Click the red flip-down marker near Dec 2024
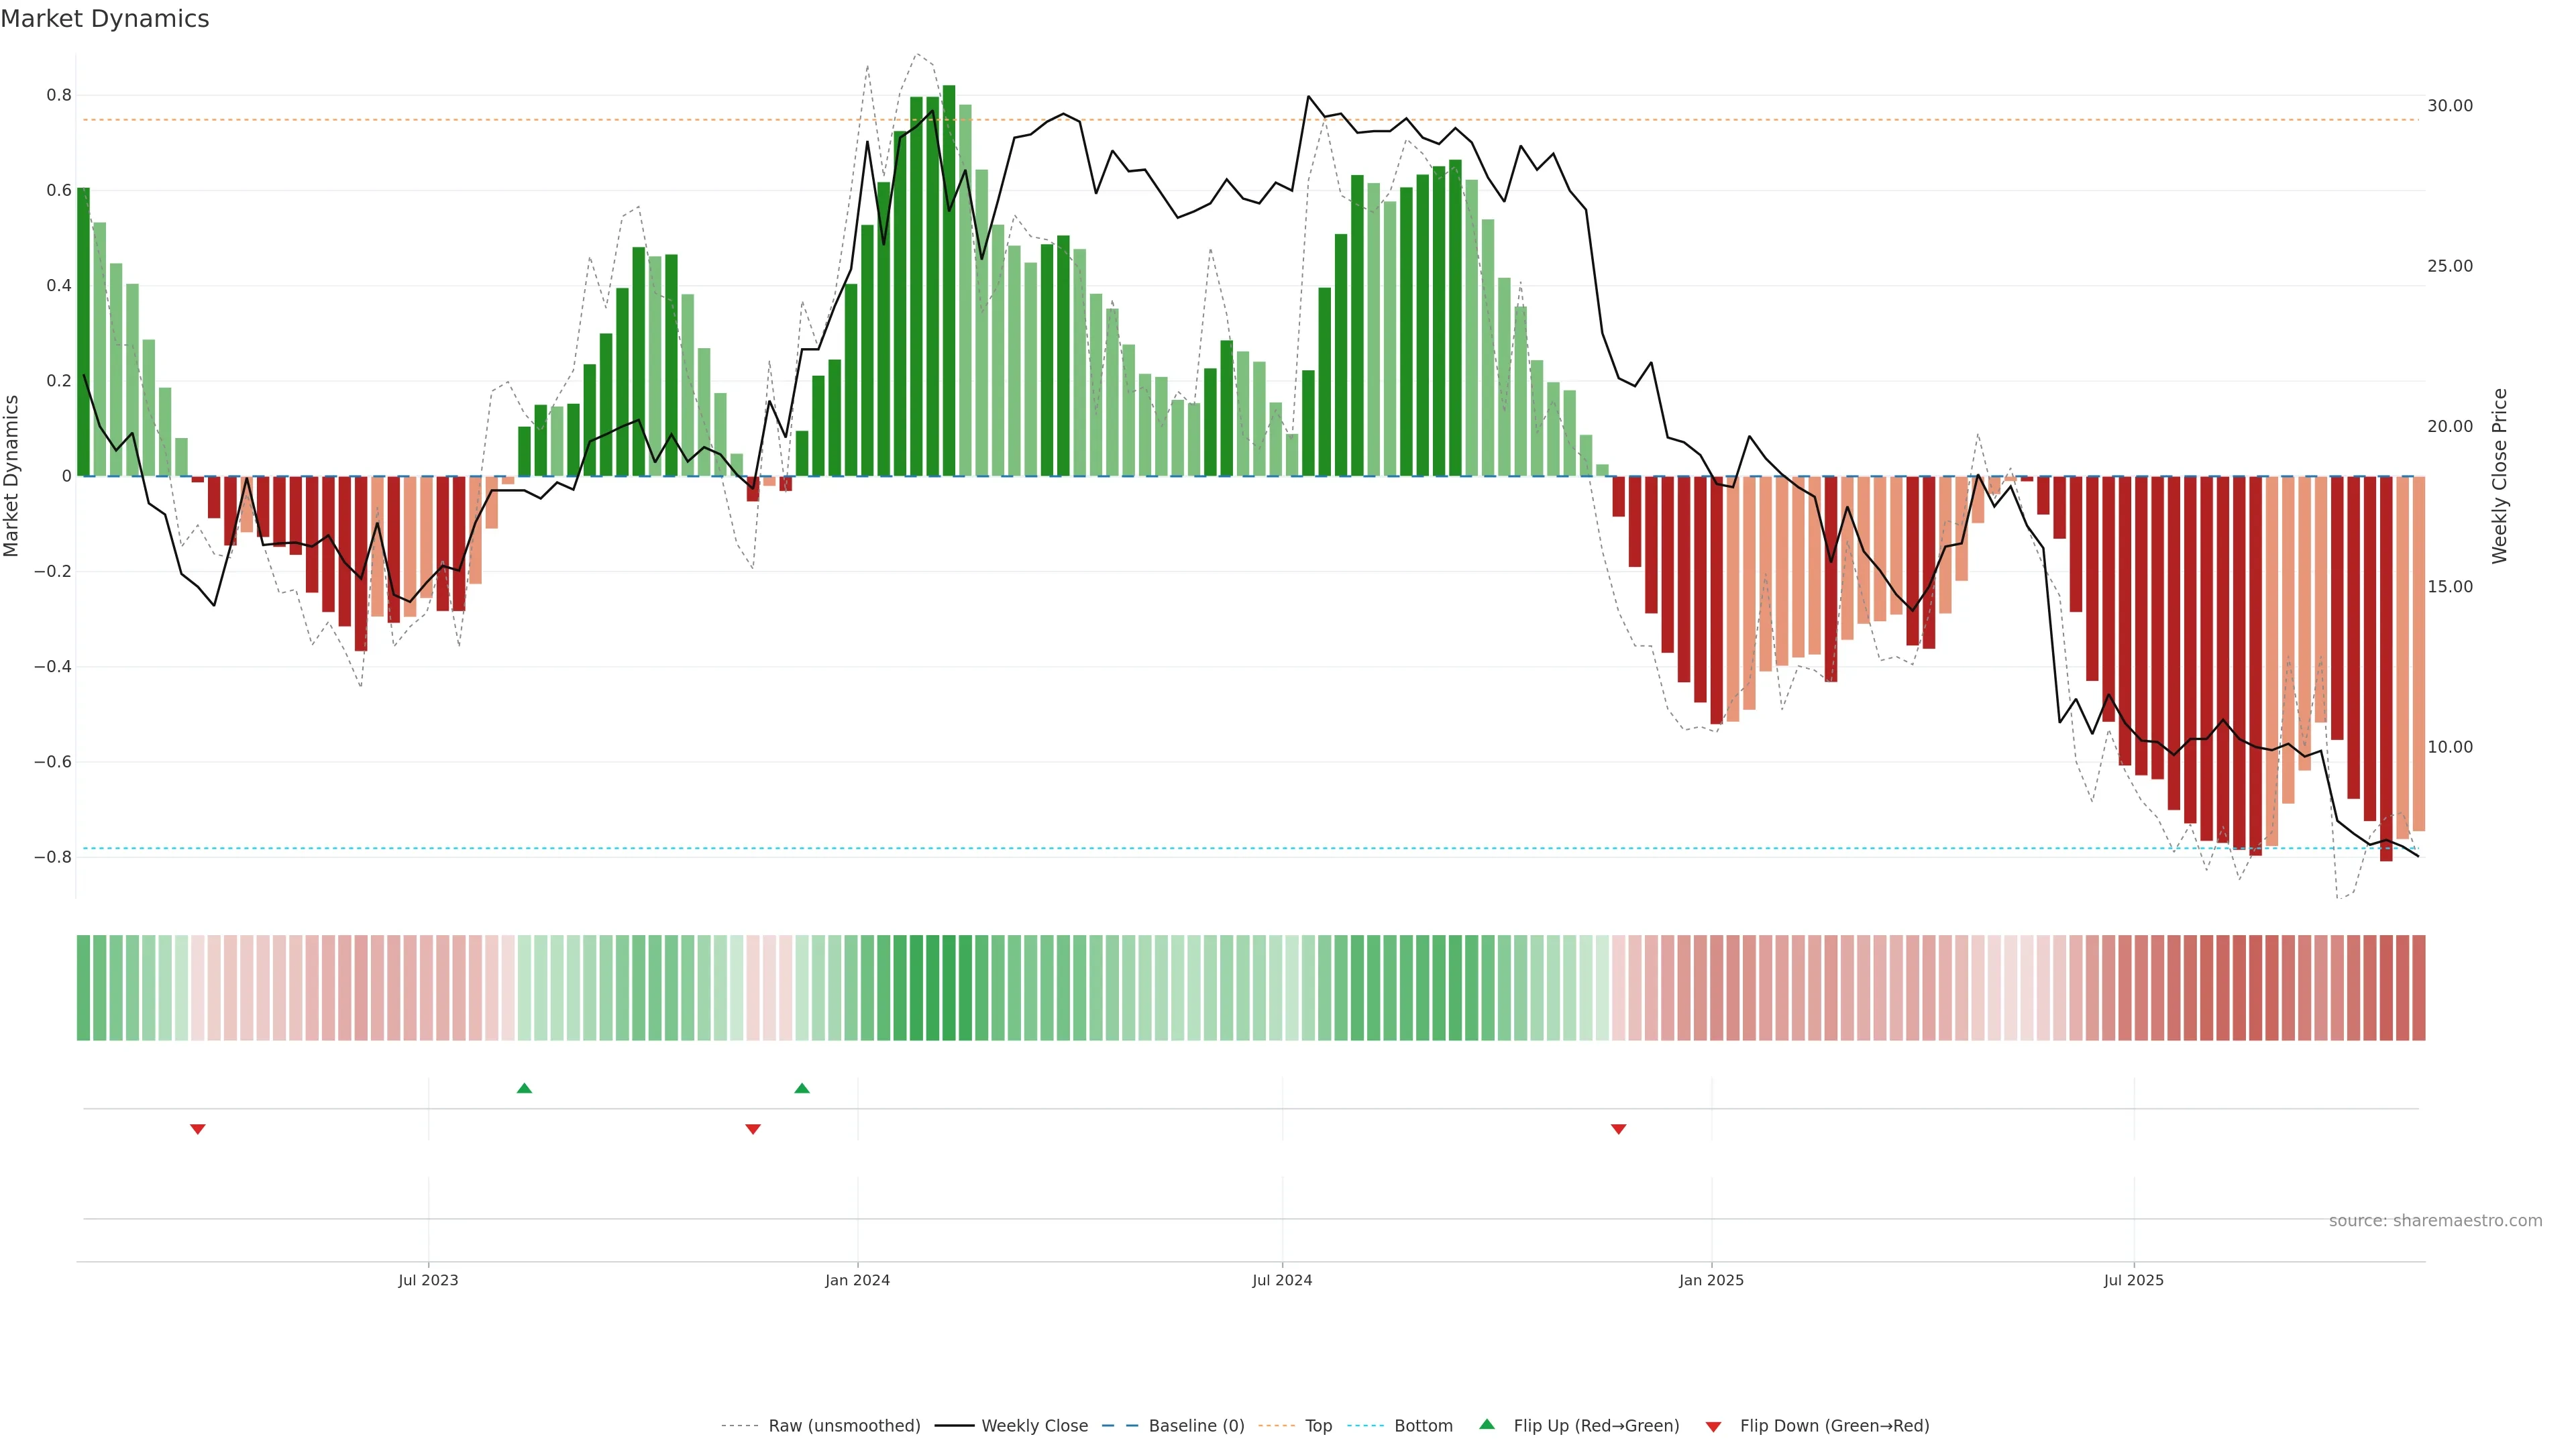 click(1619, 1129)
